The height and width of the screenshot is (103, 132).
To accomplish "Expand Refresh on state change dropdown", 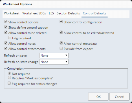I will click(54, 62).
